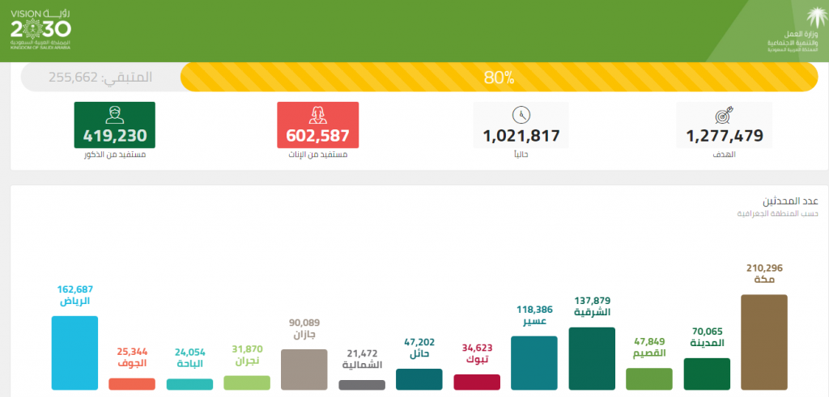Screen dimensions: 829x397
Task: Click the Qassim light green bar
Action: point(649,379)
